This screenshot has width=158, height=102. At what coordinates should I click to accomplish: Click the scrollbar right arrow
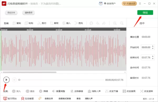tap(125, 72)
